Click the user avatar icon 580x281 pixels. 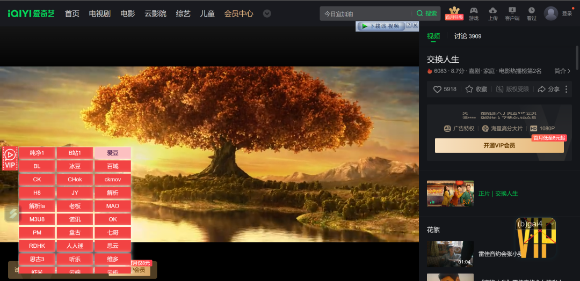click(551, 13)
